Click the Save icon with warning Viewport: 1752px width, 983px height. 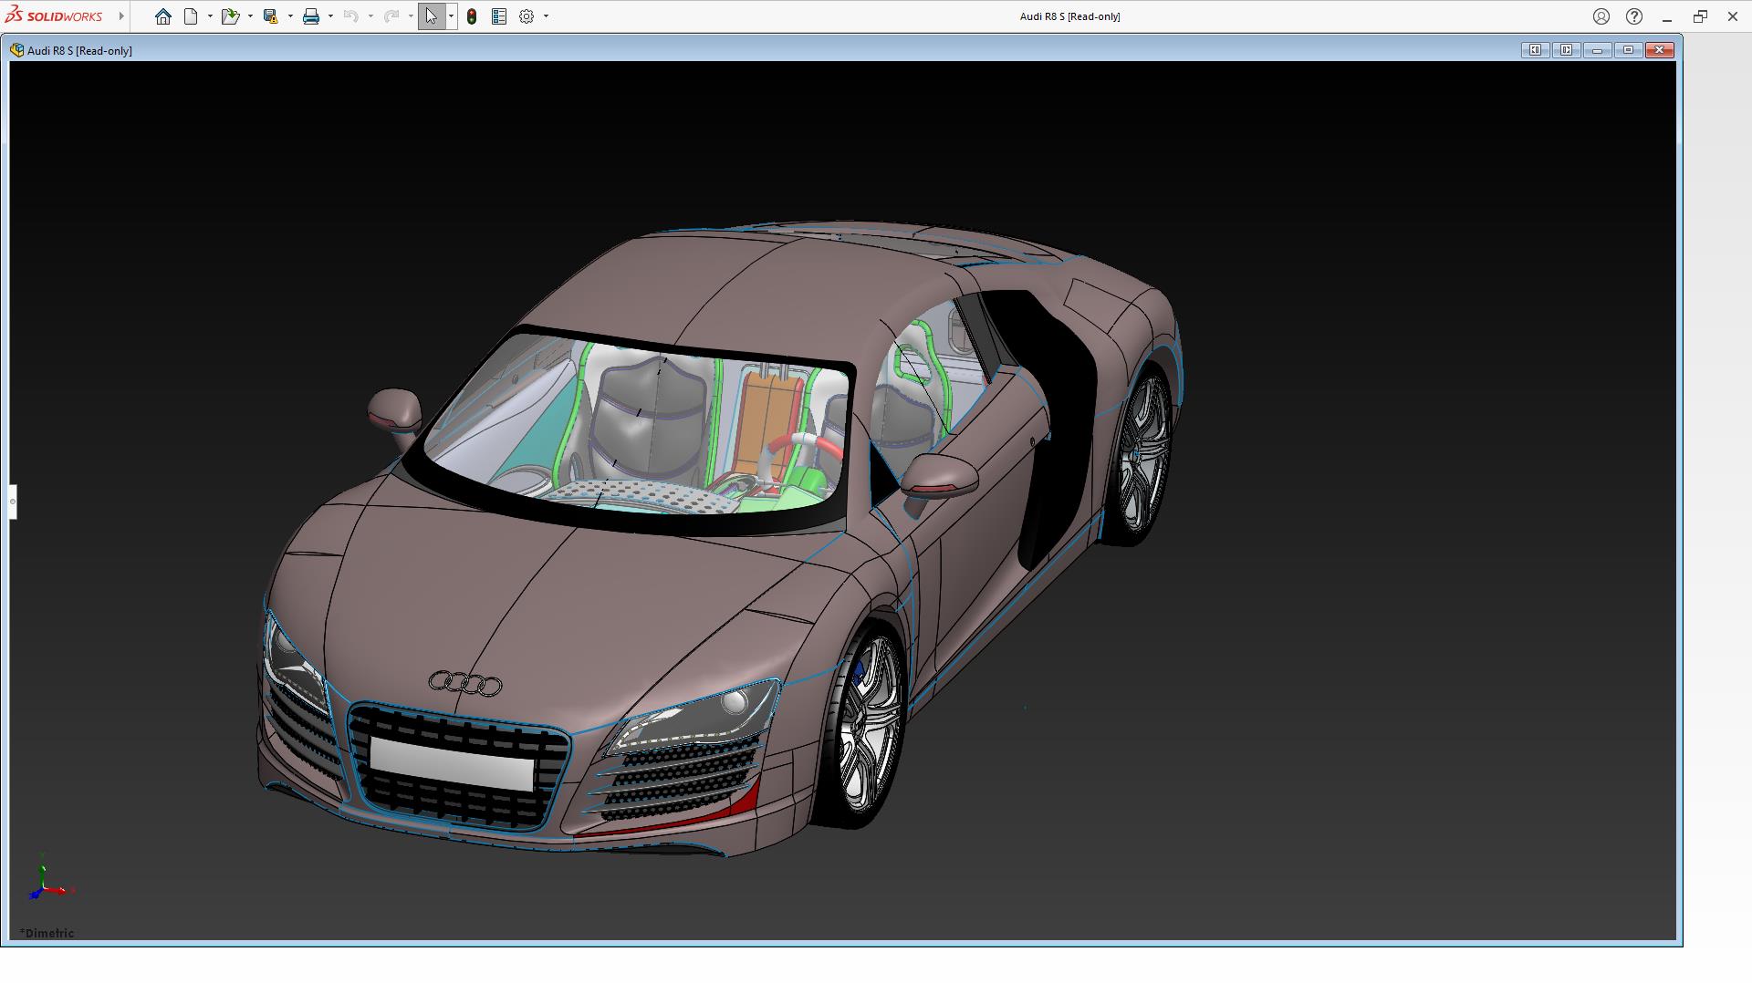(270, 16)
